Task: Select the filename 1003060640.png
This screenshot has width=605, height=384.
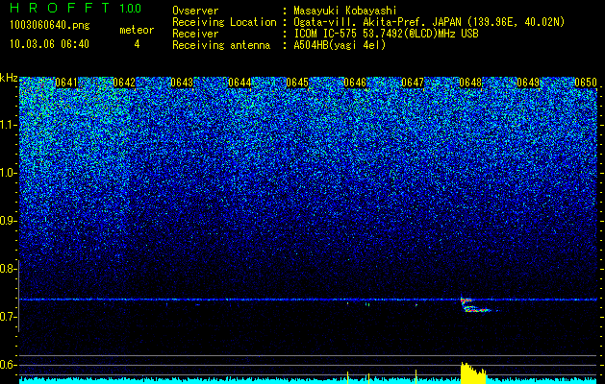Action: coord(50,25)
